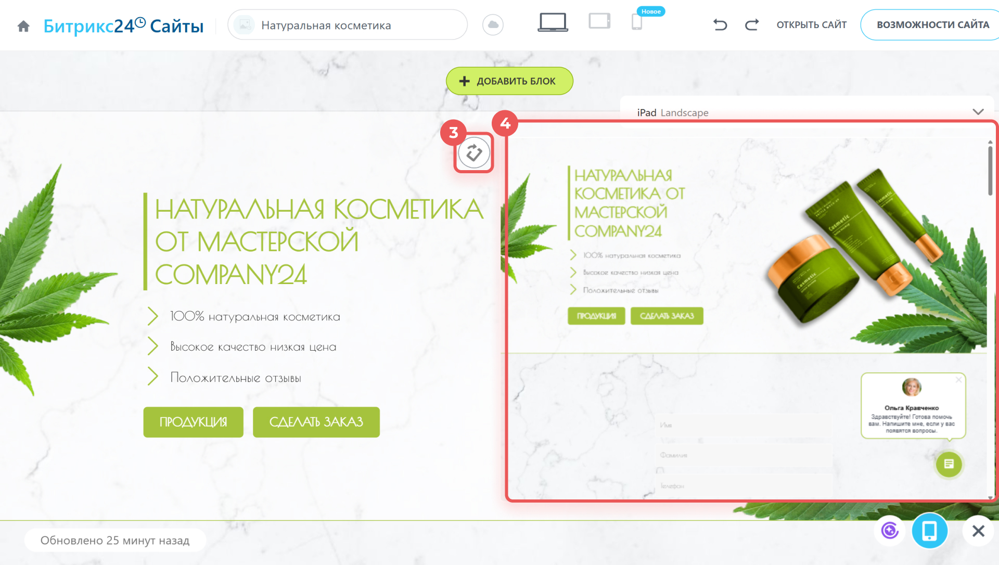Select 'Положительные отзывы' list item in editor

[236, 377]
